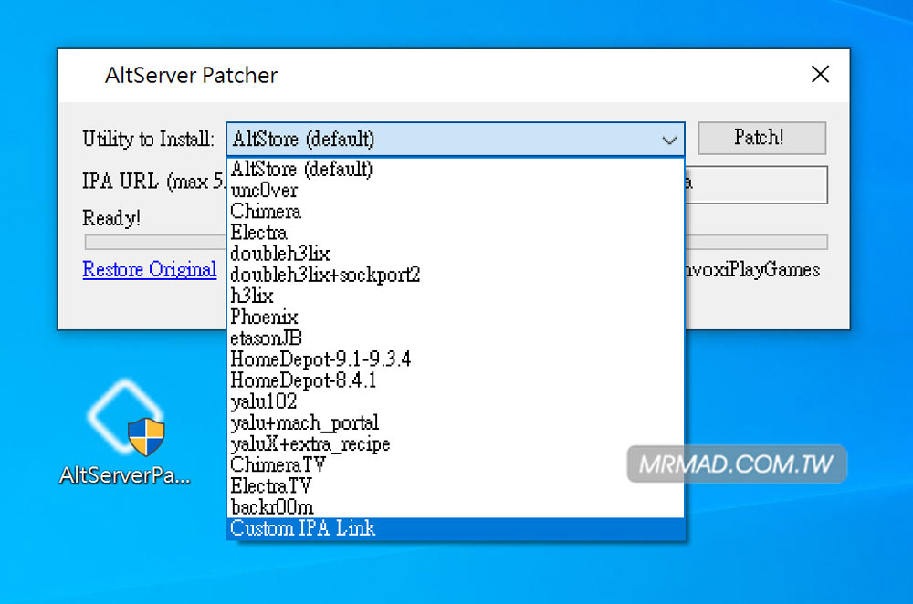
Task: Select Custom IPA Link option
Action: 456,528
